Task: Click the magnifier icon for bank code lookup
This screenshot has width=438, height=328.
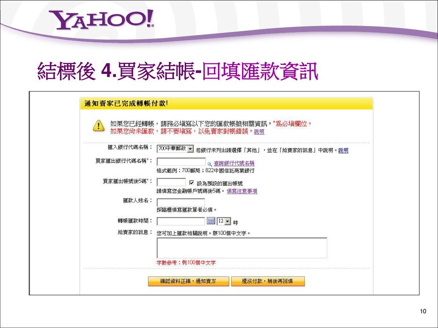Action: [210, 164]
